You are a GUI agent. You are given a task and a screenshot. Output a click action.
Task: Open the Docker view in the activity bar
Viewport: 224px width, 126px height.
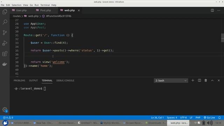5,64
